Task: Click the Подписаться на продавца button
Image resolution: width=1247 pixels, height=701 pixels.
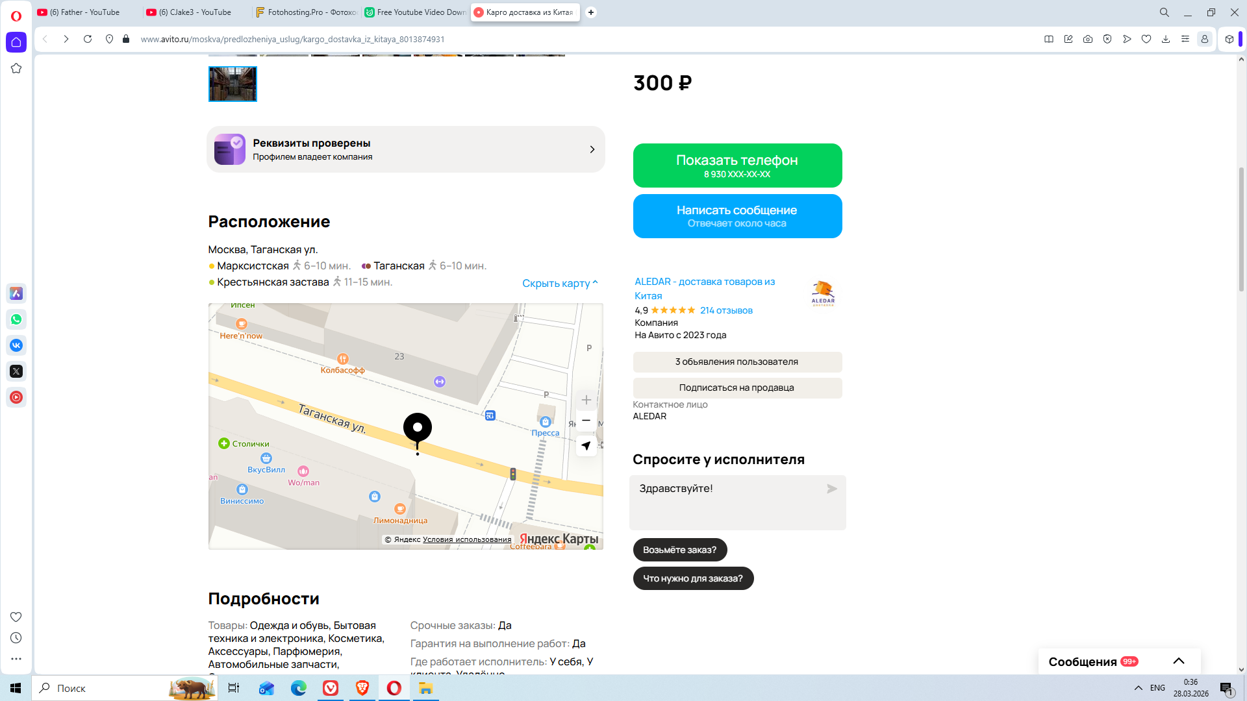Action: (737, 387)
